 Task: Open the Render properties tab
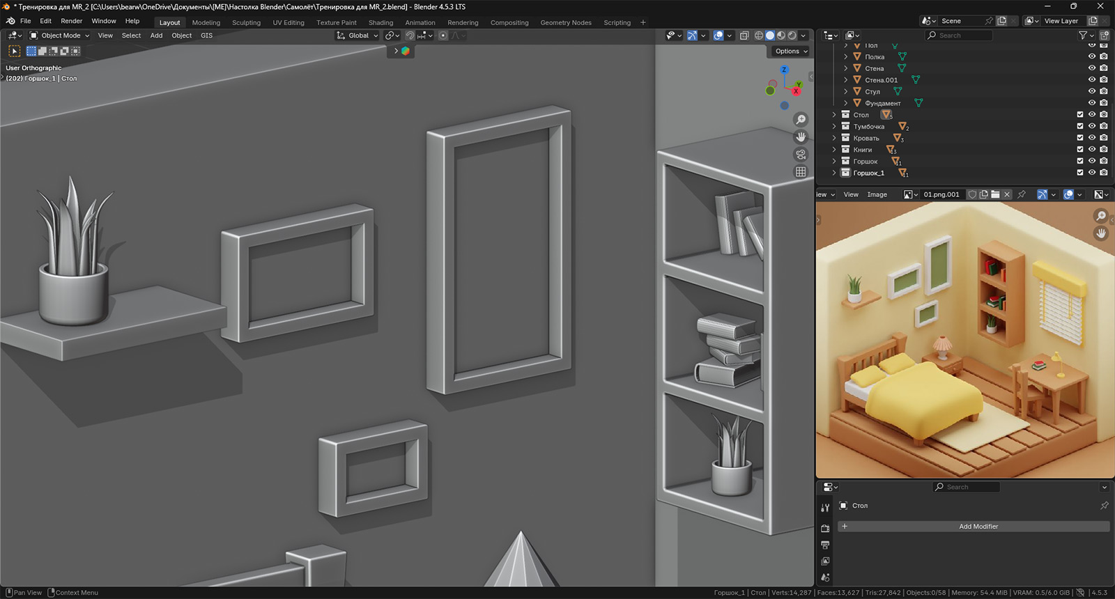click(x=825, y=529)
